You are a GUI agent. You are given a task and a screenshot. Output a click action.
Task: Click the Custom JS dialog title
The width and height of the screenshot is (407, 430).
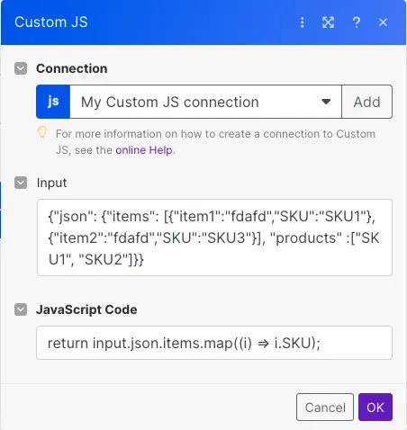point(51,22)
